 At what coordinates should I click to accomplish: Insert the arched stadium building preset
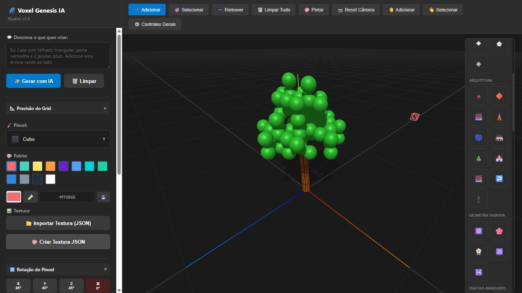click(x=499, y=137)
